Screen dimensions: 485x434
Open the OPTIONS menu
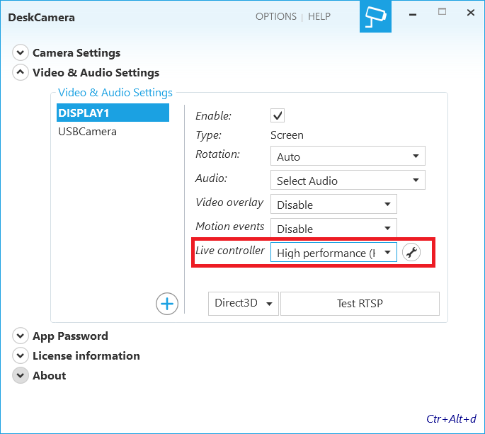[276, 16]
